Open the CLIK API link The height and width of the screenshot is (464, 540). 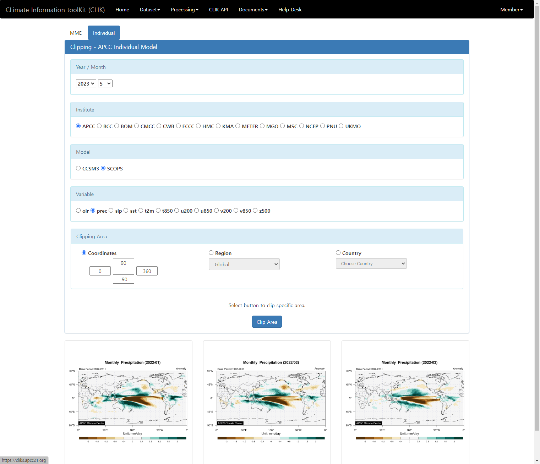click(218, 10)
